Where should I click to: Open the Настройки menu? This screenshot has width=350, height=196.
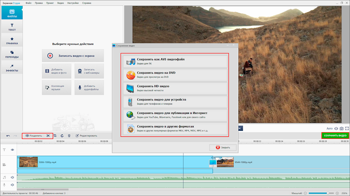click(73, 3)
